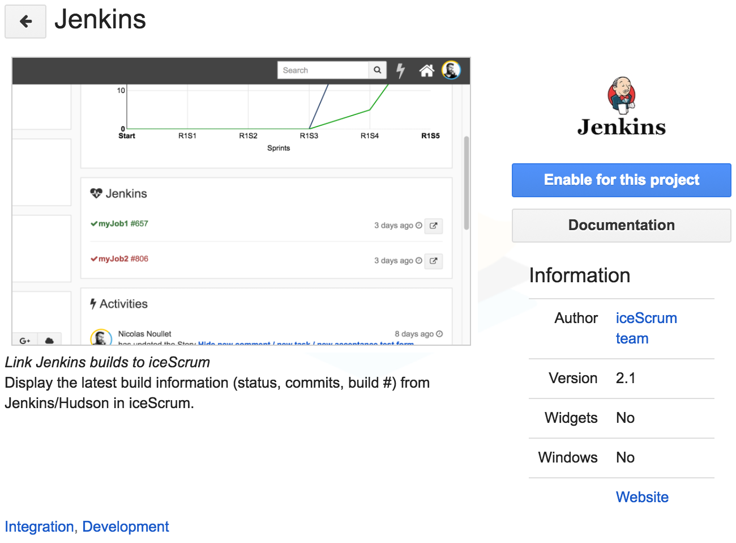The width and height of the screenshot is (736, 543).
Task: Open the Integration category link
Action: tap(39, 527)
